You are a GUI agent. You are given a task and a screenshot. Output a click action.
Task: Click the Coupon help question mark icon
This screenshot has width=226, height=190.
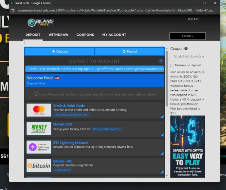point(186,49)
